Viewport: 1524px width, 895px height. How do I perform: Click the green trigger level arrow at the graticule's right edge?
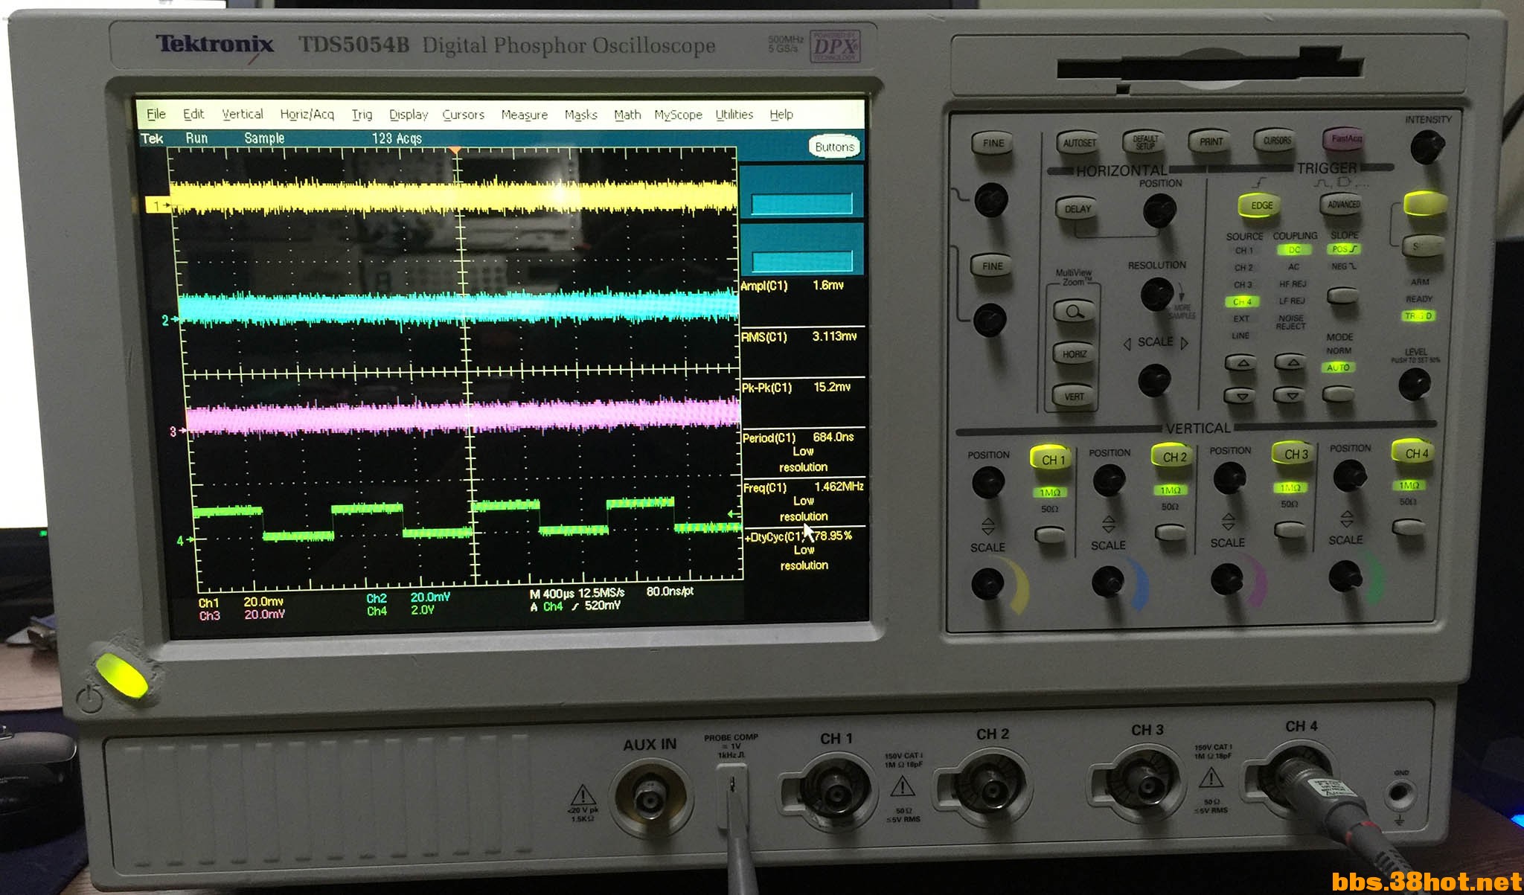733,515
